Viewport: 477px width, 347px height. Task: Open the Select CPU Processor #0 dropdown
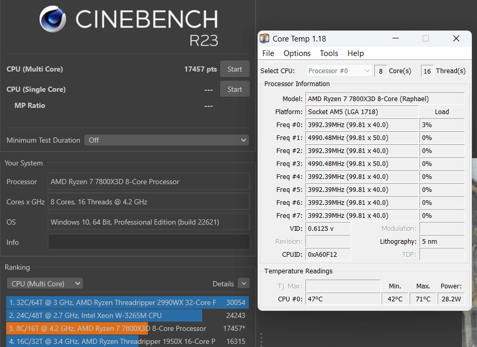340,71
